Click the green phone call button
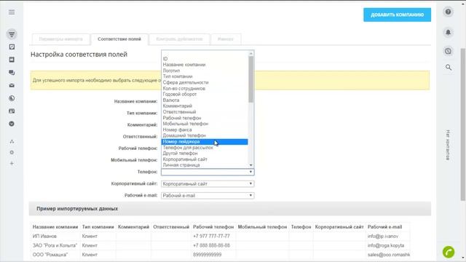466x262 pixels. click(449, 252)
